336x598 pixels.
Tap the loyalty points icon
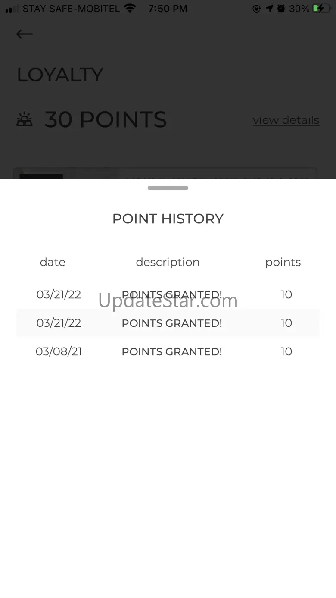point(25,119)
